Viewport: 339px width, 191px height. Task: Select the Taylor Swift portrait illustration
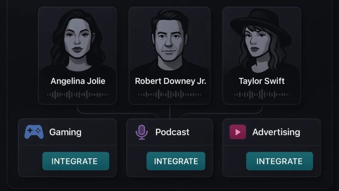[x=262, y=42]
